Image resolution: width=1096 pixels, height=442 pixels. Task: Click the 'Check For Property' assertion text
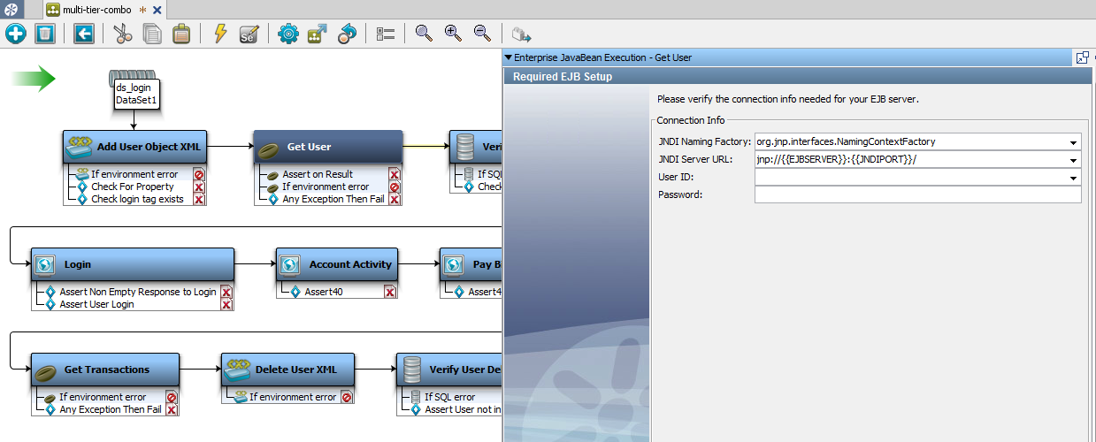(133, 187)
